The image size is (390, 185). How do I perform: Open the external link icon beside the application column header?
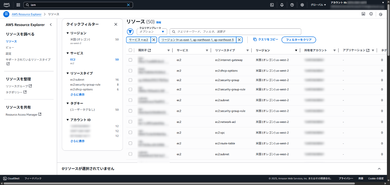tap(368, 50)
